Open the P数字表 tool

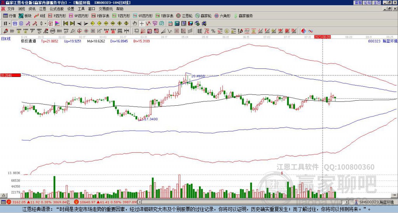100,16
